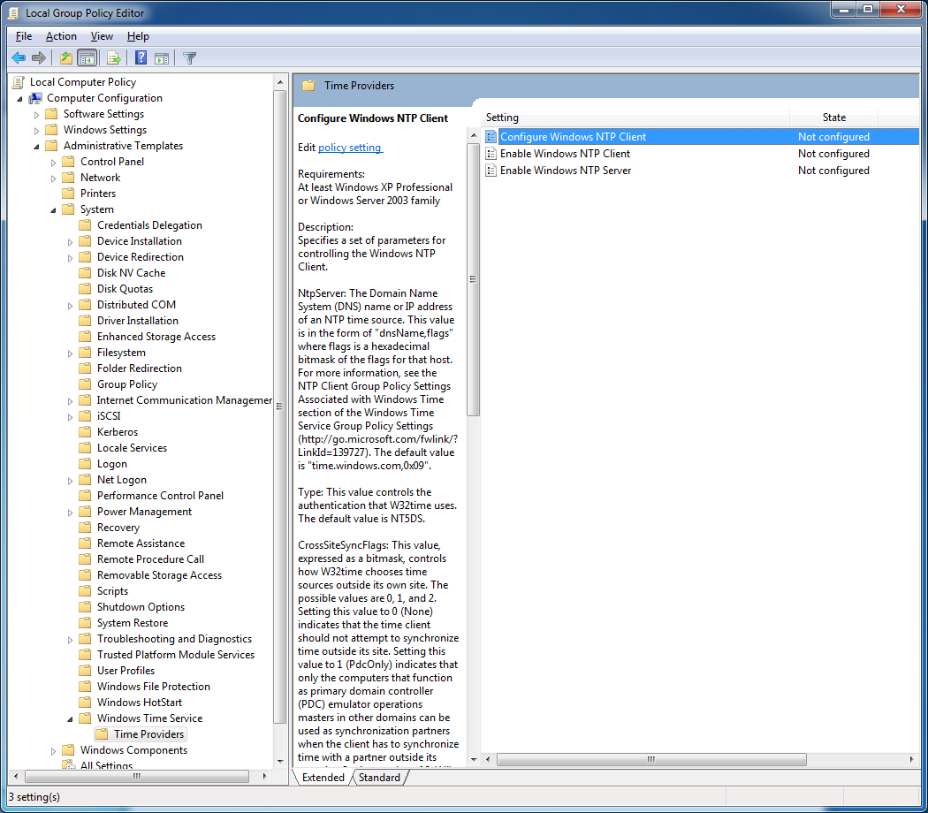Viewport: 928px width, 813px height.
Task: Switch to the Standard tab
Action: point(378,778)
